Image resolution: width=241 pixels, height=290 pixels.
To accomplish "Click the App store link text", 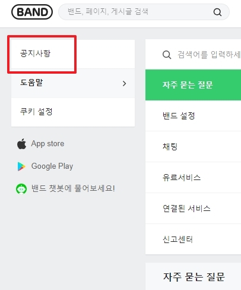I will point(47,144).
